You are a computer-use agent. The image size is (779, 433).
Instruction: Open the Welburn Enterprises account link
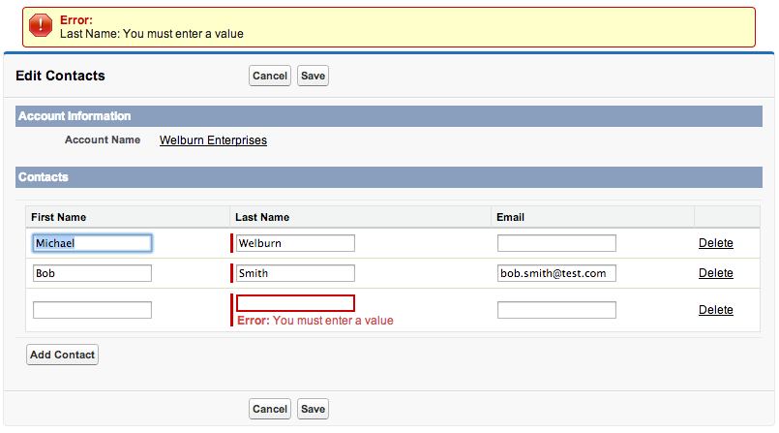tap(213, 140)
